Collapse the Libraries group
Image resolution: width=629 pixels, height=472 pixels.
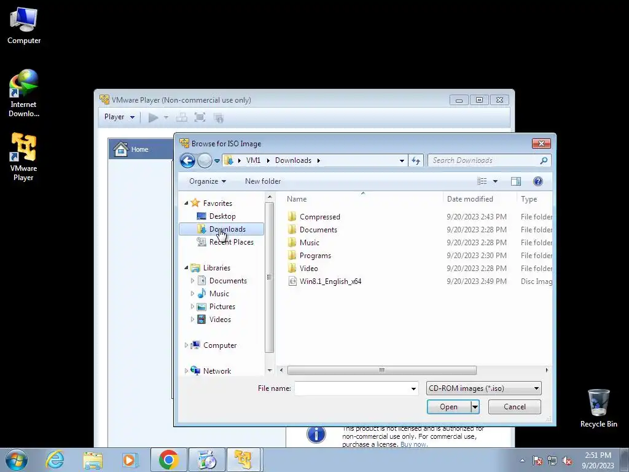click(x=186, y=268)
